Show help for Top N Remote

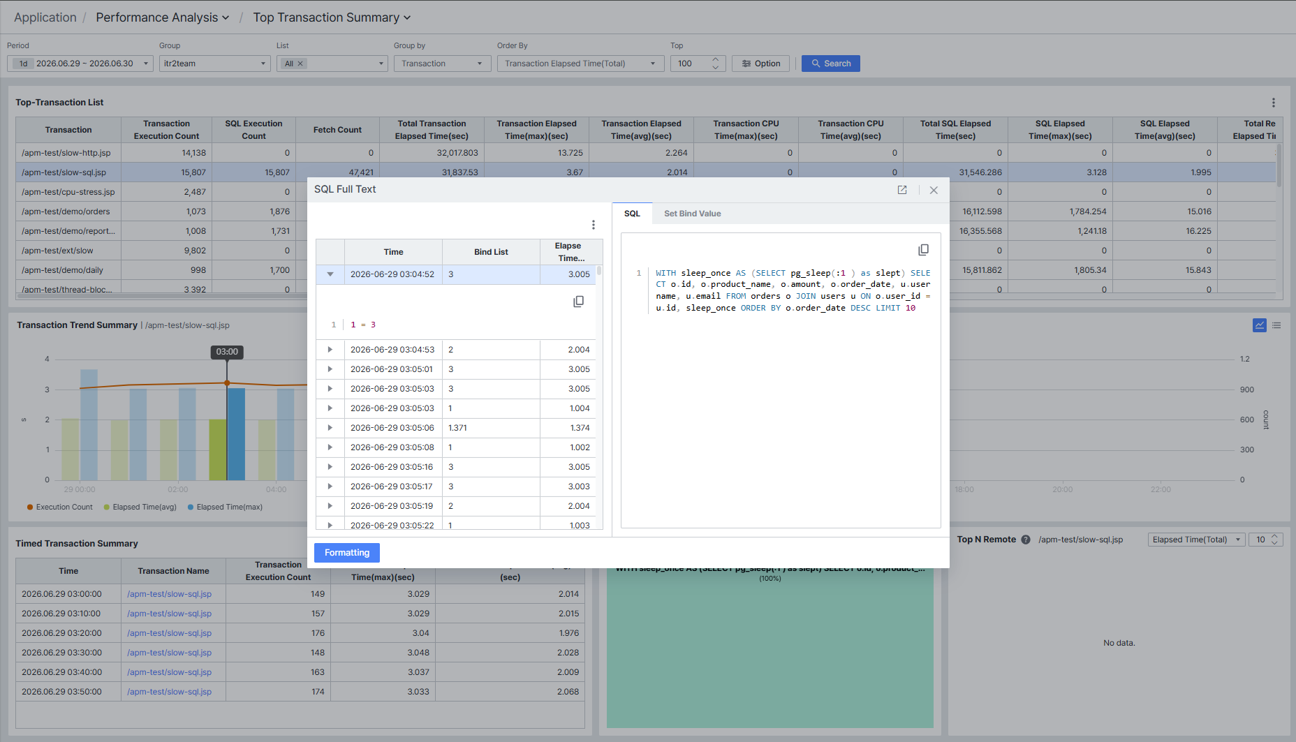[x=1026, y=540]
